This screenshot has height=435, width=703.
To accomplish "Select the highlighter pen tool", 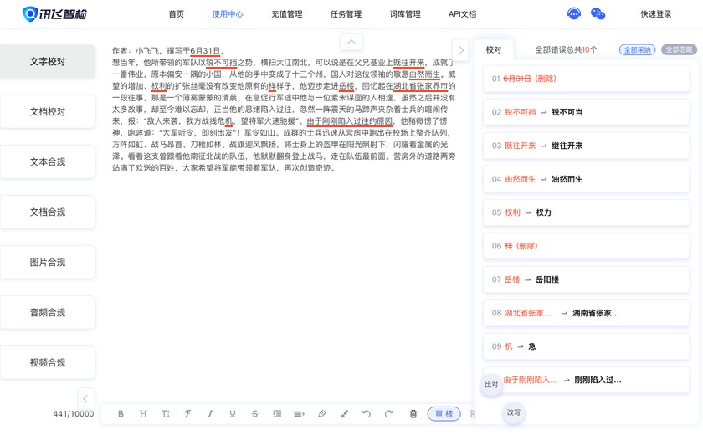I will click(321, 414).
